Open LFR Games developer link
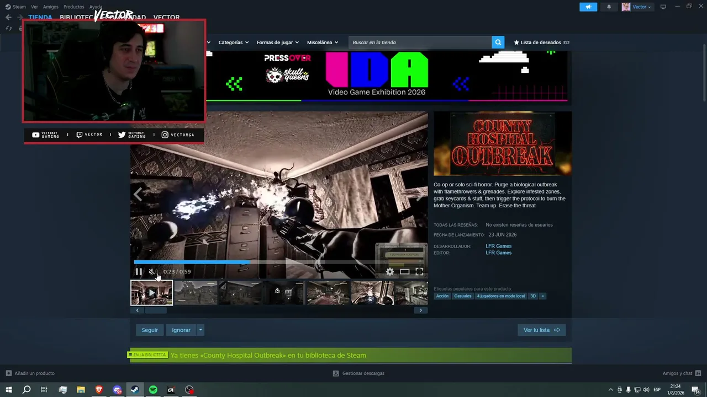This screenshot has height=397, width=707. (x=499, y=246)
